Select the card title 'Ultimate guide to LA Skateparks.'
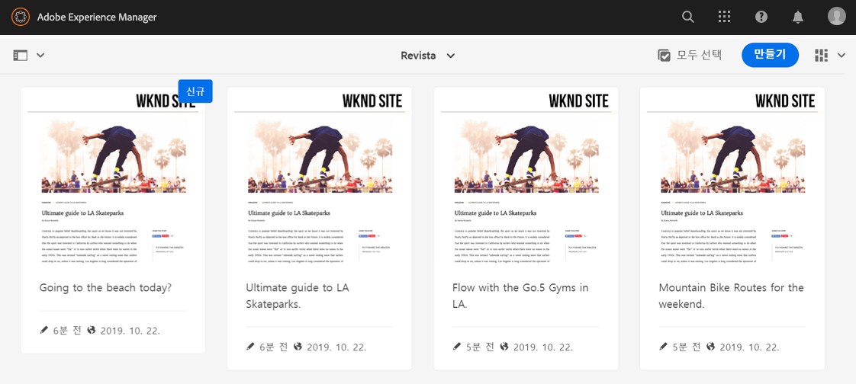This screenshot has width=856, height=384. pyautogui.click(x=298, y=296)
